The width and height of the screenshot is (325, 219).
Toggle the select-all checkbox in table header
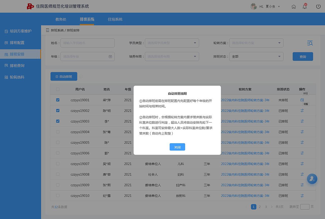coord(58,89)
